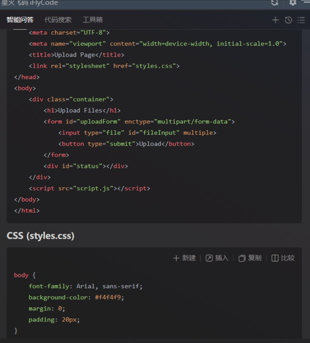Screen dimensions: 310x343
Task: Switch to 代码搜索 tab
Action: pyautogui.click(x=58, y=20)
